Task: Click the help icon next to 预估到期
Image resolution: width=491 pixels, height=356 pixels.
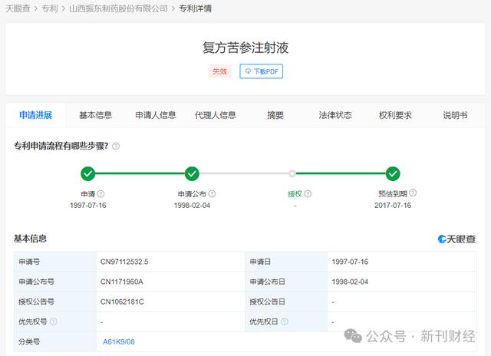Action: pyautogui.click(x=415, y=194)
